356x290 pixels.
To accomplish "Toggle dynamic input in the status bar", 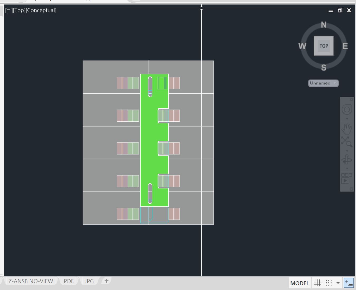I will pyautogui.click(x=349, y=283).
